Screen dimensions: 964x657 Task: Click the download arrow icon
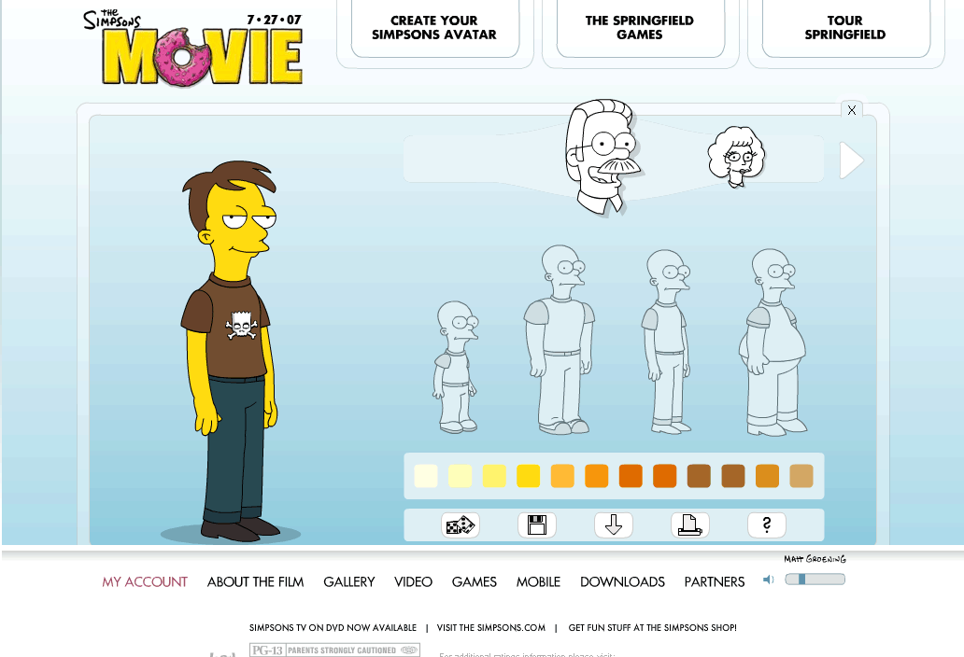tap(614, 525)
